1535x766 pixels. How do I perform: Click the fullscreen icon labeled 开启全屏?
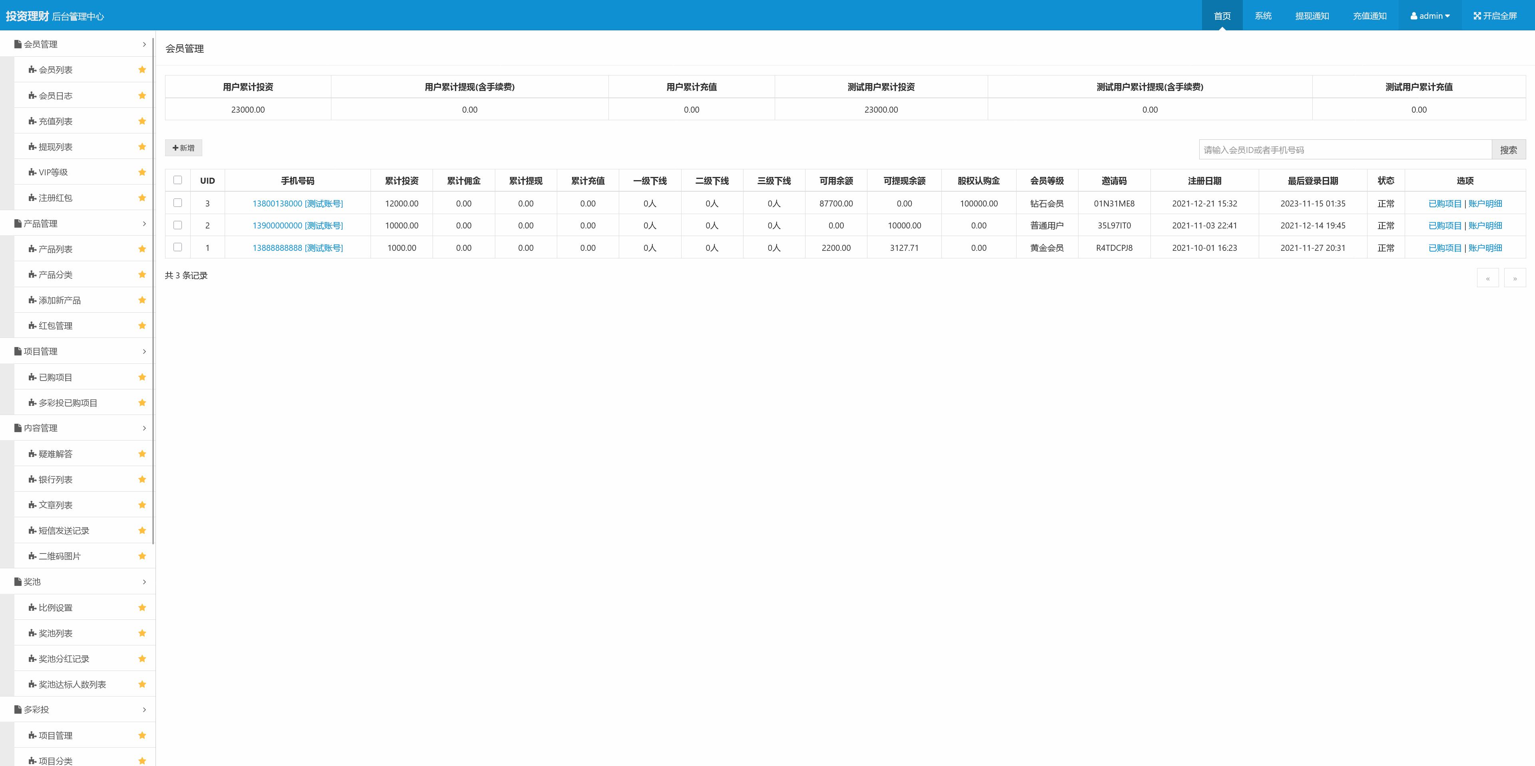click(1477, 16)
